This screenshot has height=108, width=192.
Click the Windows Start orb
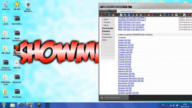(x=4, y=105)
